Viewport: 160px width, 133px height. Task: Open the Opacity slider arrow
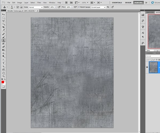click(x=56, y=7)
